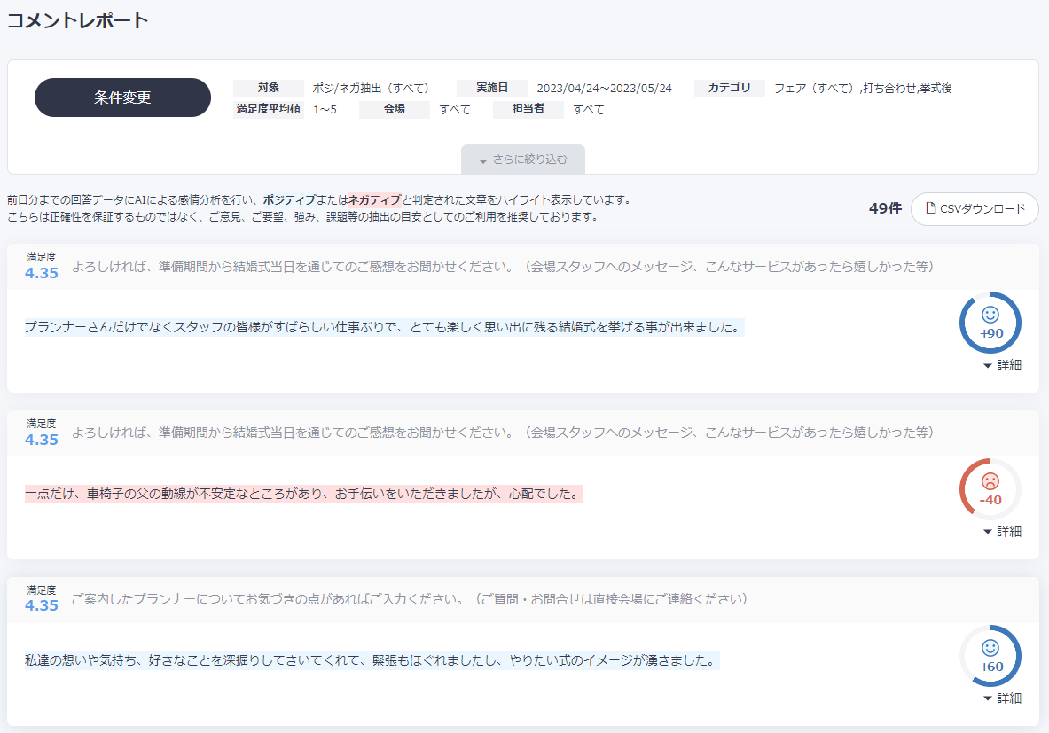Click the -40 sentiment score value
Image resolution: width=1049 pixels, height=733 pixels.
click(x=990, y=500)
